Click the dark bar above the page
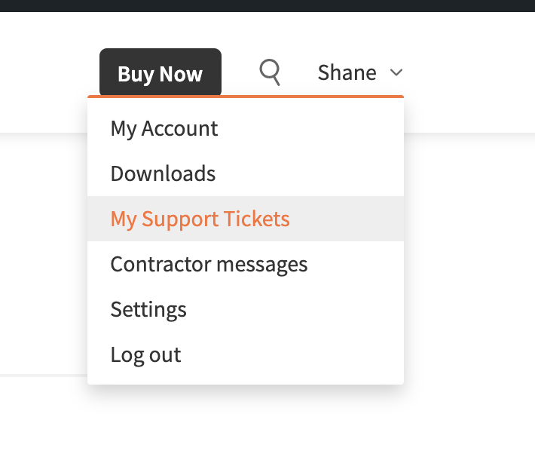The image size is (535, 463). [x=267, y=6]
